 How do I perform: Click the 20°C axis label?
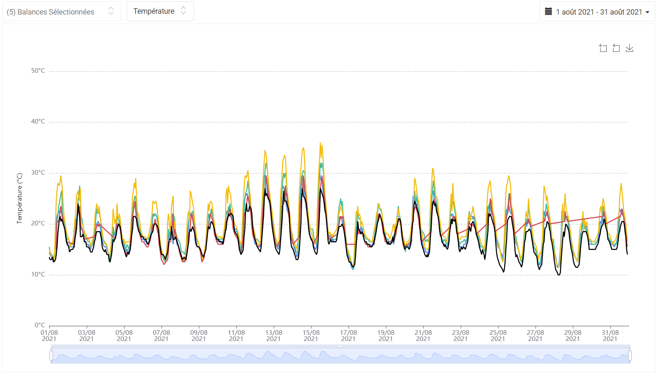tap(38, 223)
